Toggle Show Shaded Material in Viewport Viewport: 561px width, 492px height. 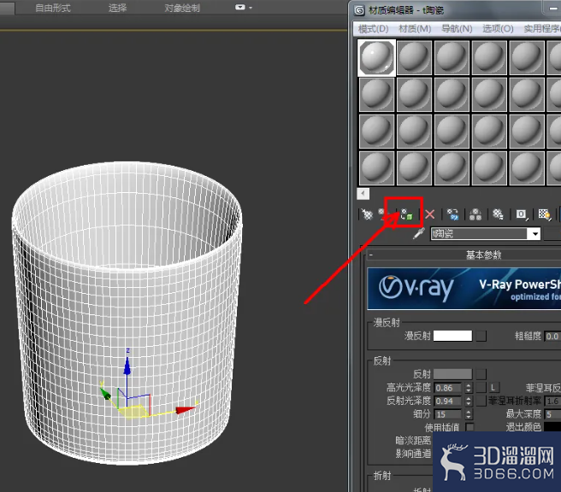click(x=545, y=214)
